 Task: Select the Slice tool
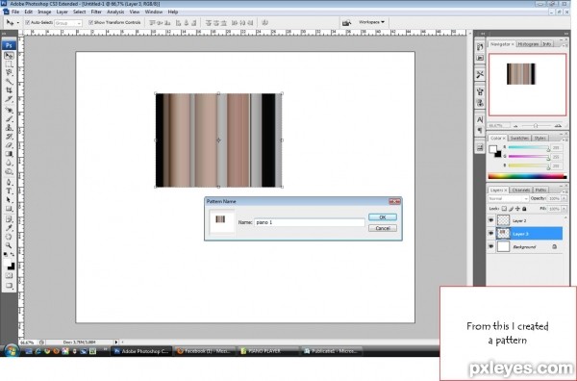[9, 99]
